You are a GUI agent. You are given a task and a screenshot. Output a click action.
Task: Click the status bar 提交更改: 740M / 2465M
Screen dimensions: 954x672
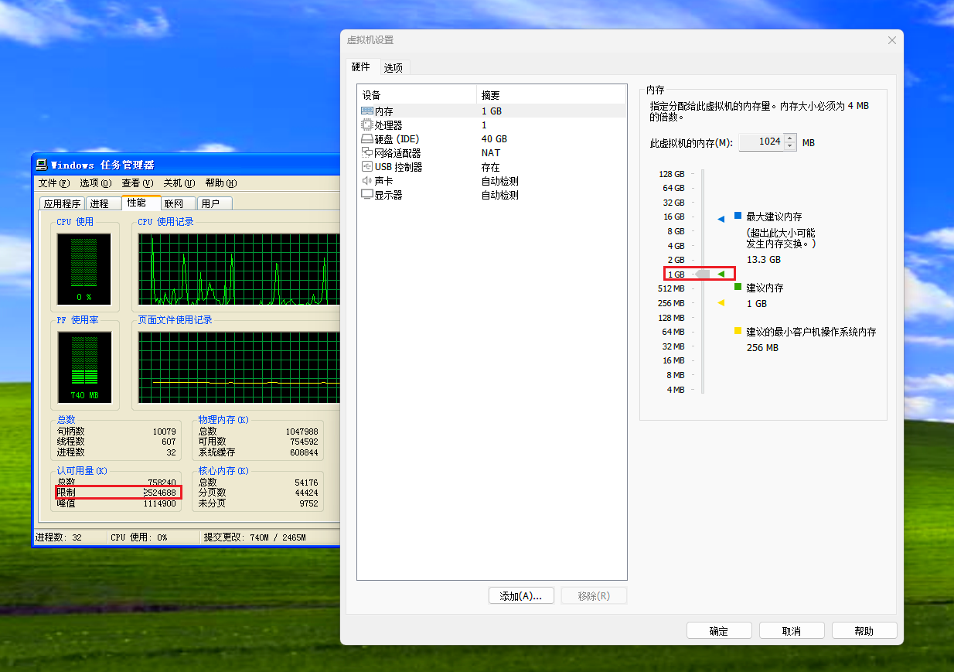tap(255, 537)
